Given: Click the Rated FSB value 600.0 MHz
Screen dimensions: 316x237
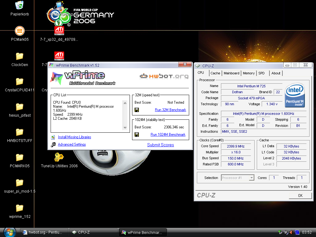Looking at the screenshot, I should click(x=235, y=164).
